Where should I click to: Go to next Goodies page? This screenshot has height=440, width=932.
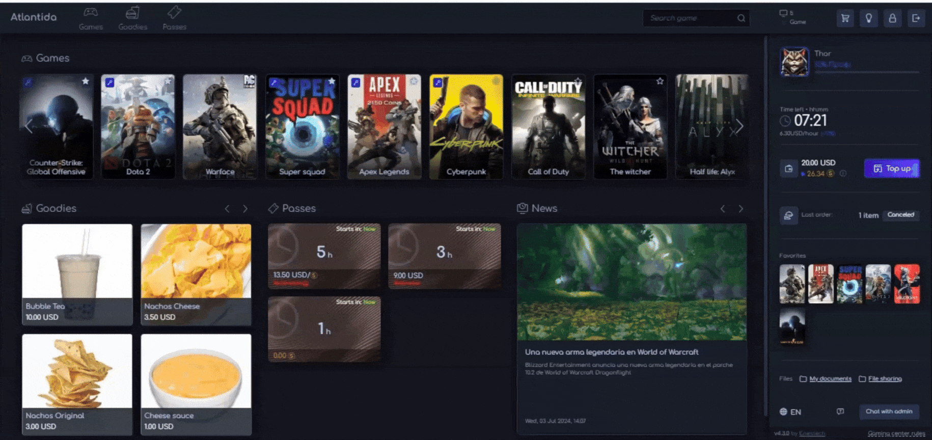pyautogui.click(x=245, y=209)
